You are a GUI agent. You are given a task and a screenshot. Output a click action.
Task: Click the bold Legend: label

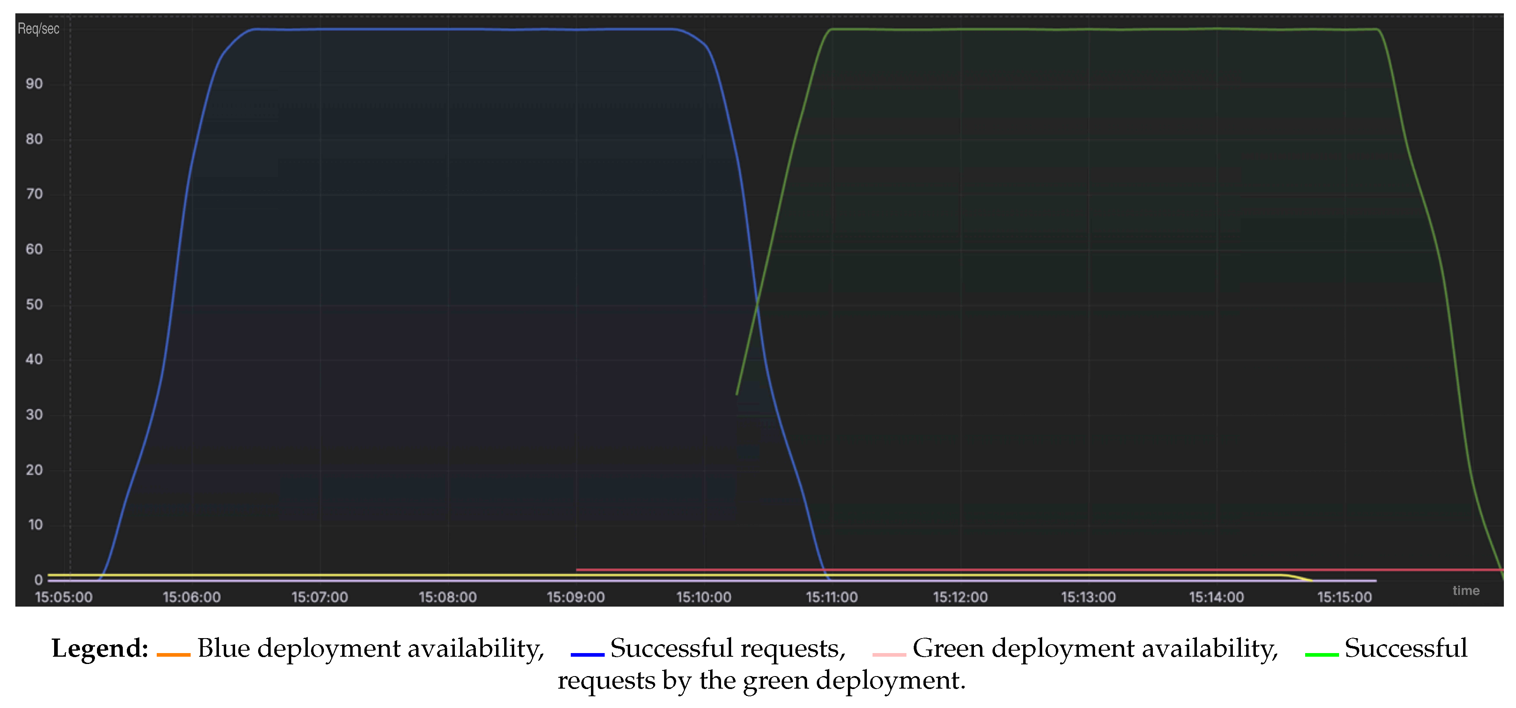(x=100, y=648)
